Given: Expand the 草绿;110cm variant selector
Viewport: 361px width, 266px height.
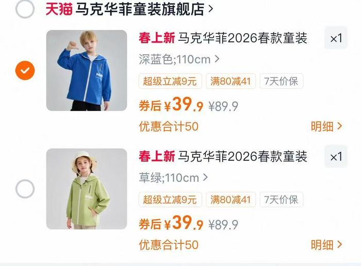Looking at the screenshot, I should [173, 178].
